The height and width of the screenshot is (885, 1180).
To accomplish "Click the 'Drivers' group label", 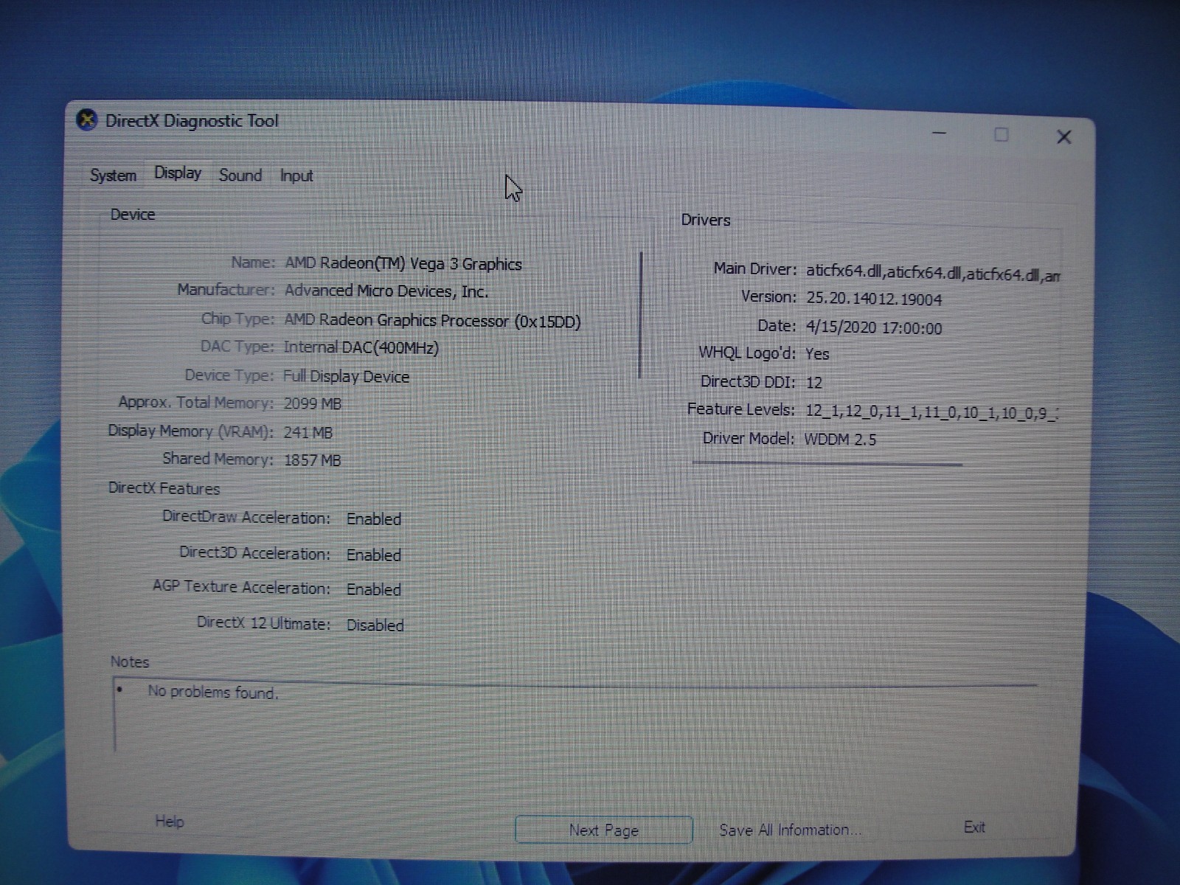I will click(x=706, y=220).
